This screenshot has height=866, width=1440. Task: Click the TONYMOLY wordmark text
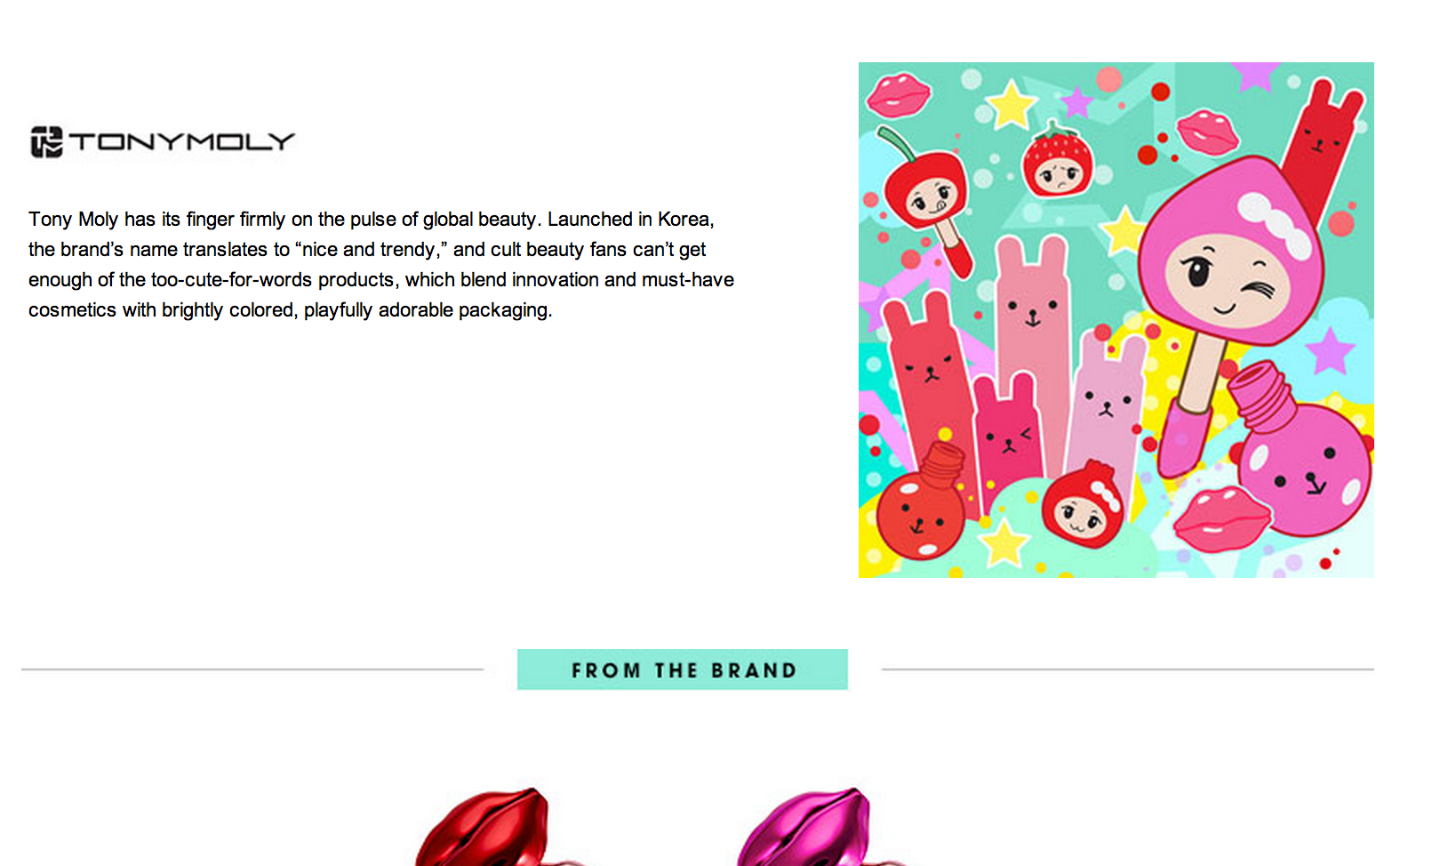182,142
